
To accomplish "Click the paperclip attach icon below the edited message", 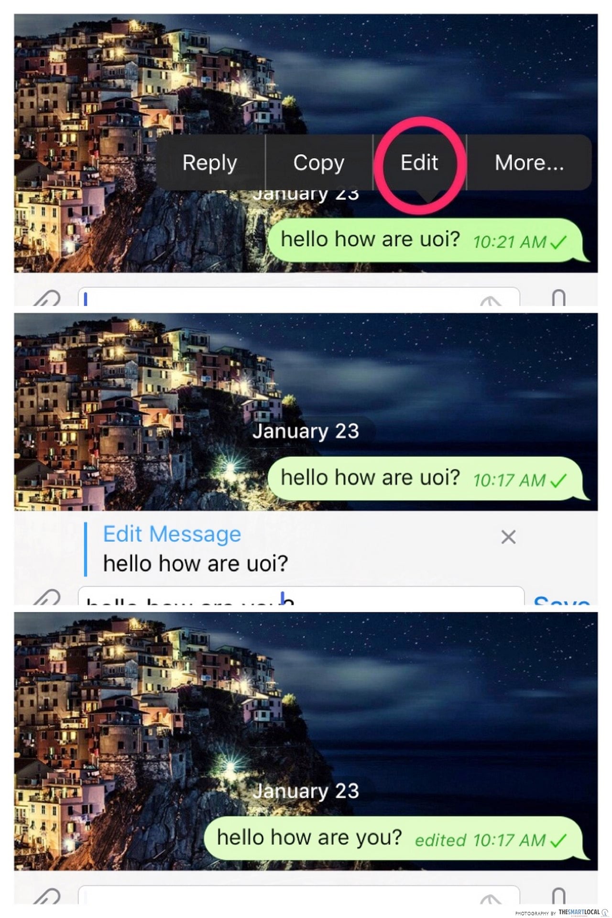I will 47,896.
